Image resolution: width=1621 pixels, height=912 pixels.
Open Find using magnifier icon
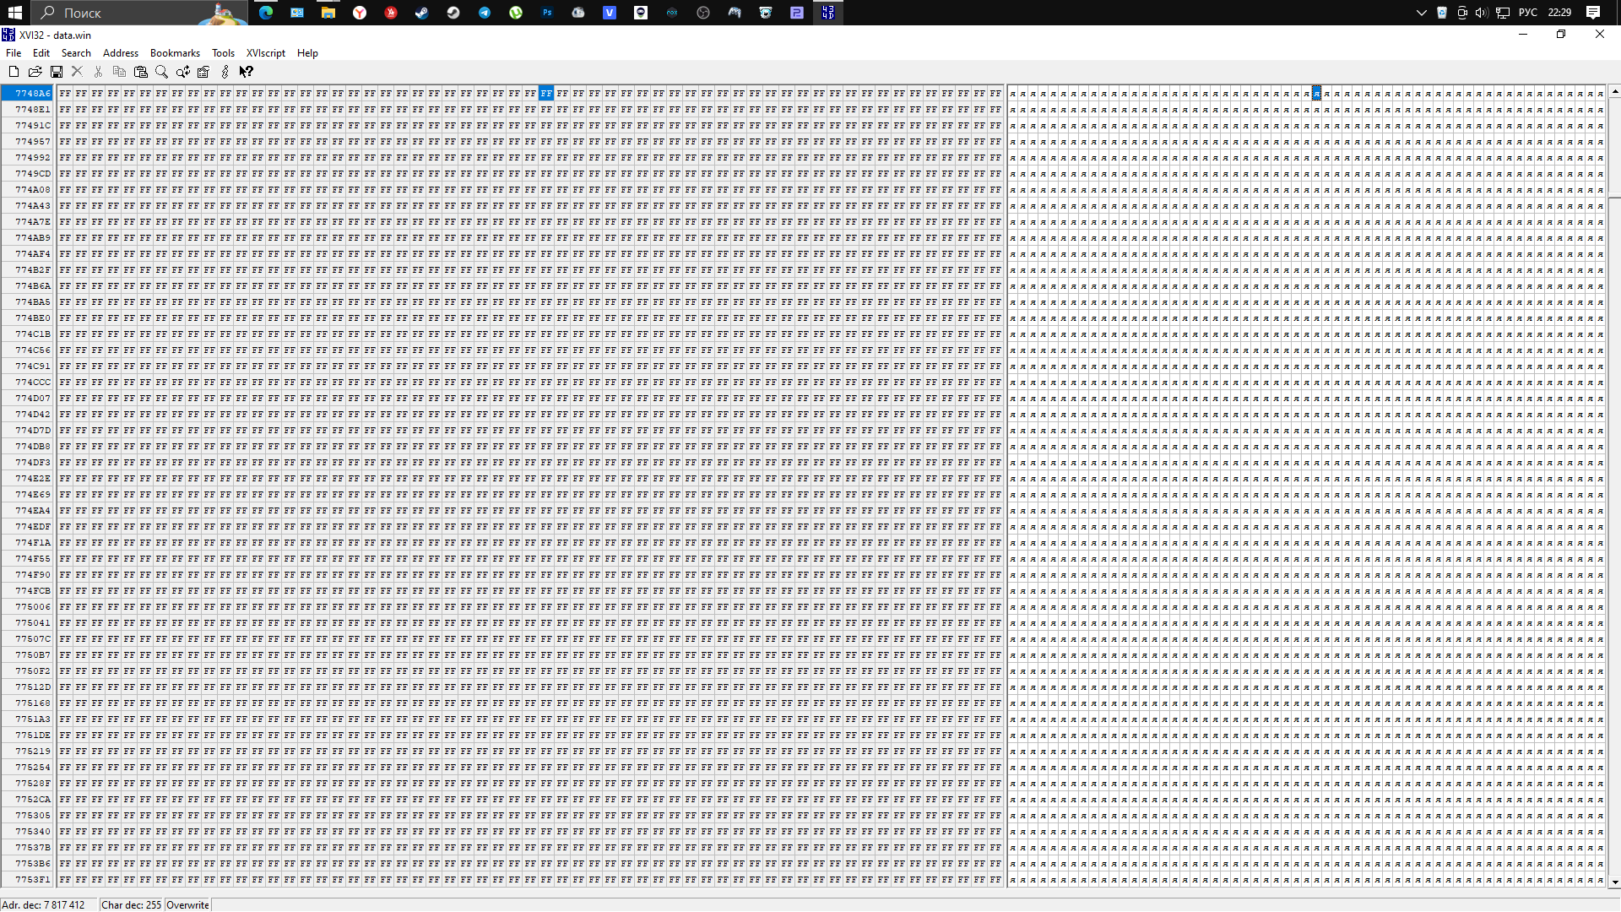click(161, 73)
